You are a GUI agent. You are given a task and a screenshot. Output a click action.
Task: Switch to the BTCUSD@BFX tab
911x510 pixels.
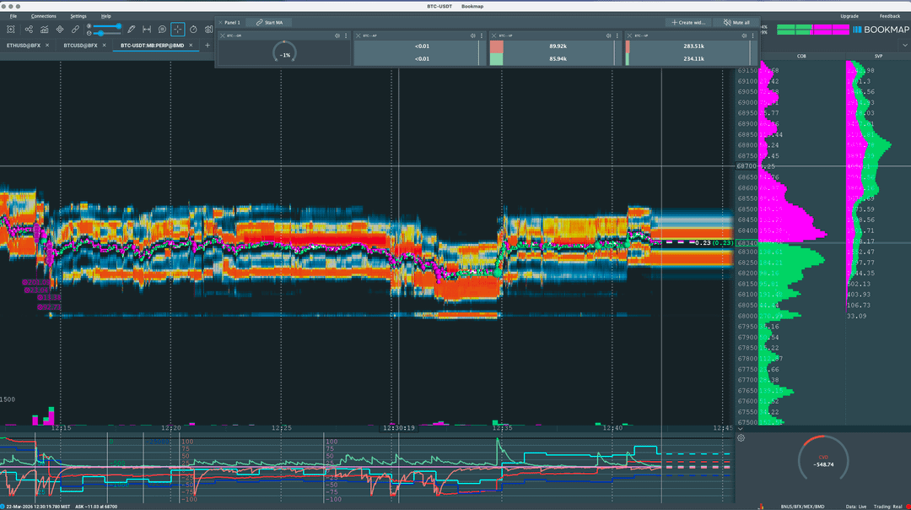point(80,45)
